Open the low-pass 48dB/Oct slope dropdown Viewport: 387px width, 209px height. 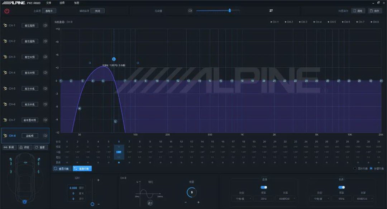point(363,199)
